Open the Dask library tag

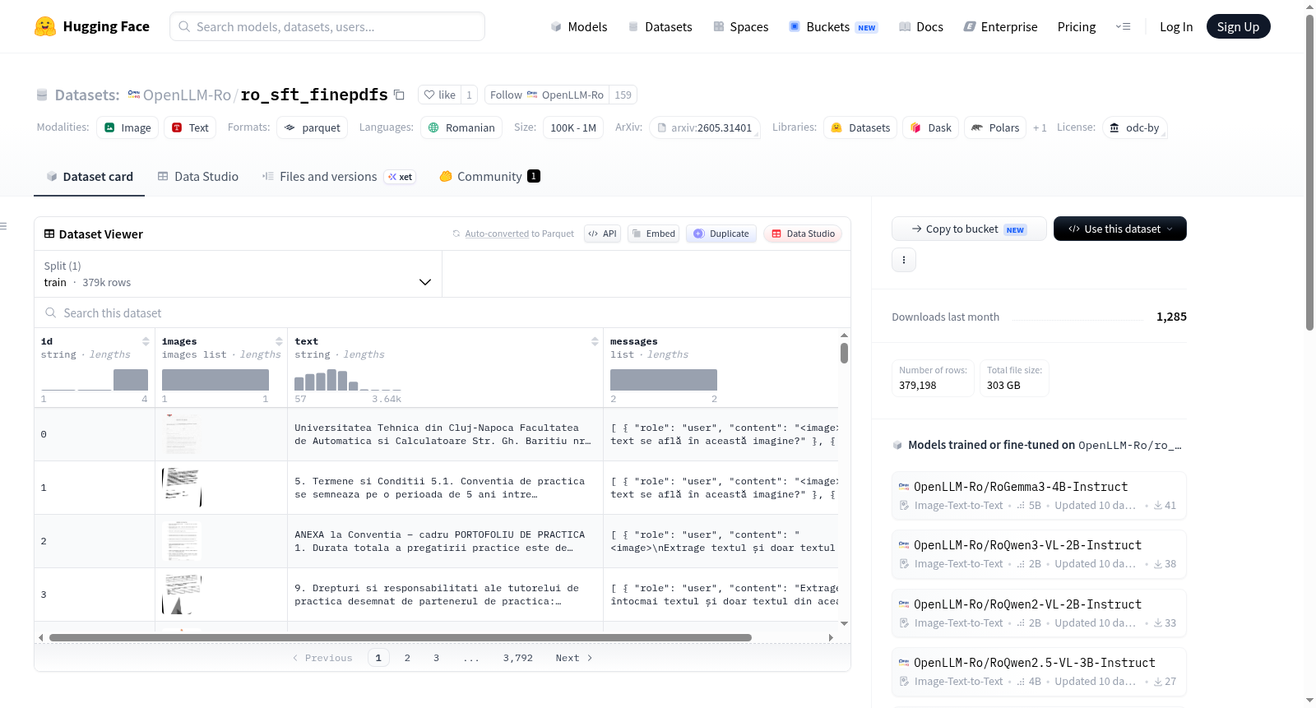point(931,127)
